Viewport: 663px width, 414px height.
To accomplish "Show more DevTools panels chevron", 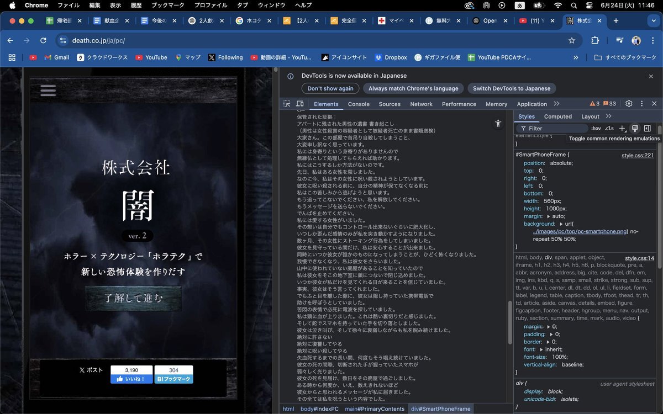I will pyautogui.click(x=556, y=104).
